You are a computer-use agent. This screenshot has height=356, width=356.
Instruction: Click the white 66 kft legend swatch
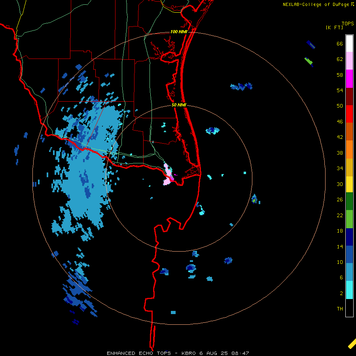point(349,44)
